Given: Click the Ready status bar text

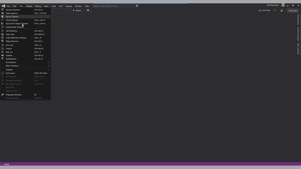Looking at the screenshot, I should click(x=7, y=164).
